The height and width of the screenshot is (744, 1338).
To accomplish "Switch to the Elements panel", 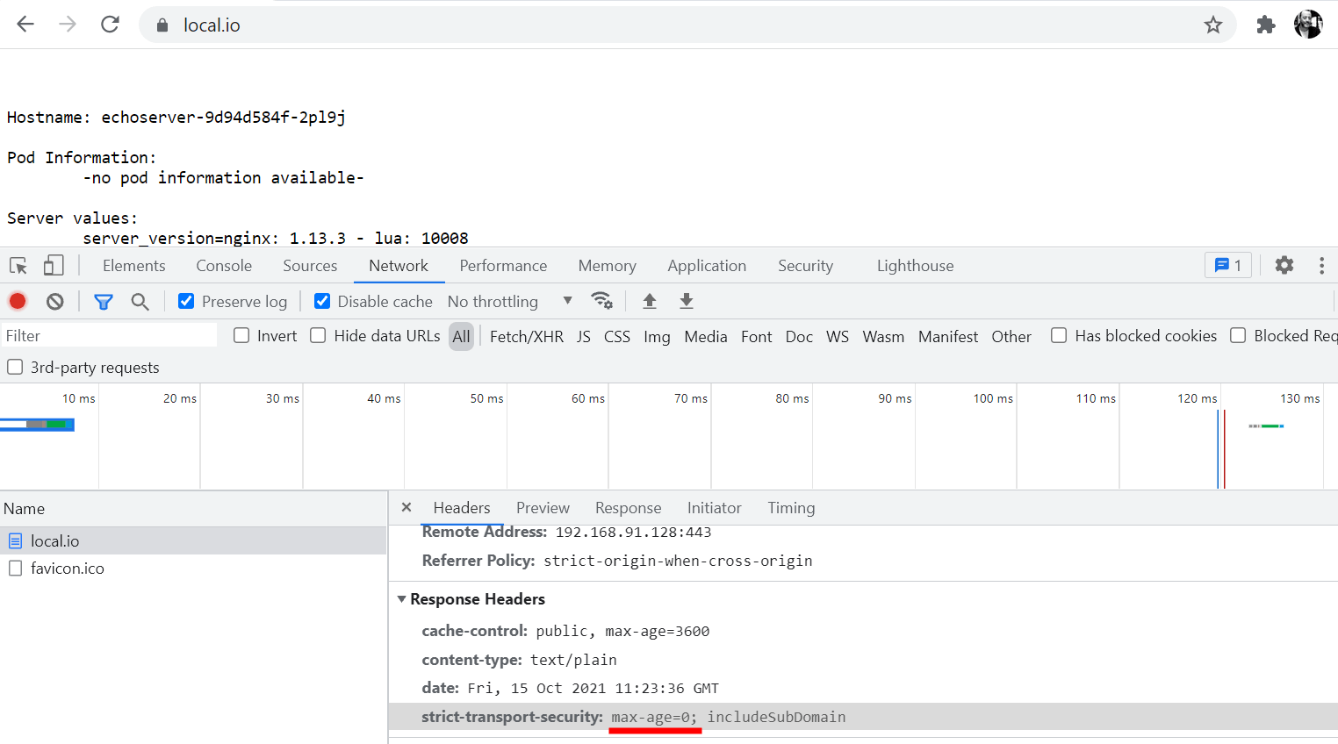I will (x=133, y=265).
